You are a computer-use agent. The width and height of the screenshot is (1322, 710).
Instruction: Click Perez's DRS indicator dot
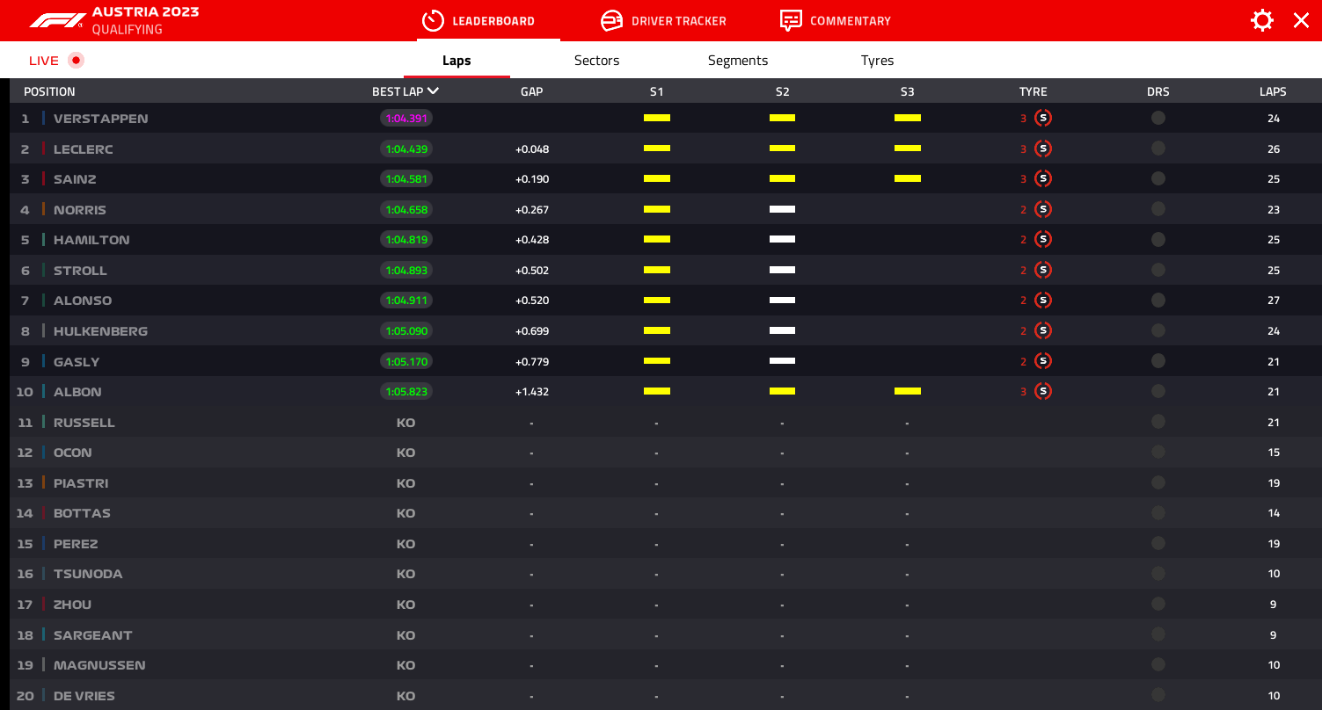click(x=1158, y=543)
